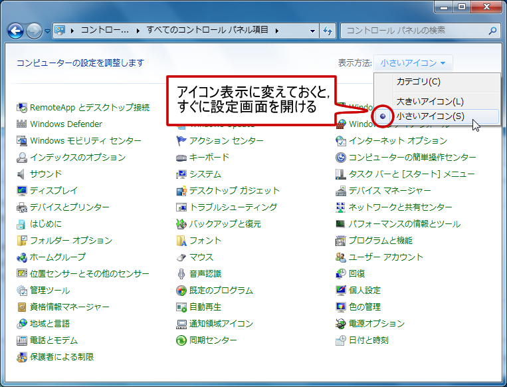Select the 小さいアイコン(S) radio bullet
The height and width of the screenshot is (387, 507).
point(383,116)
